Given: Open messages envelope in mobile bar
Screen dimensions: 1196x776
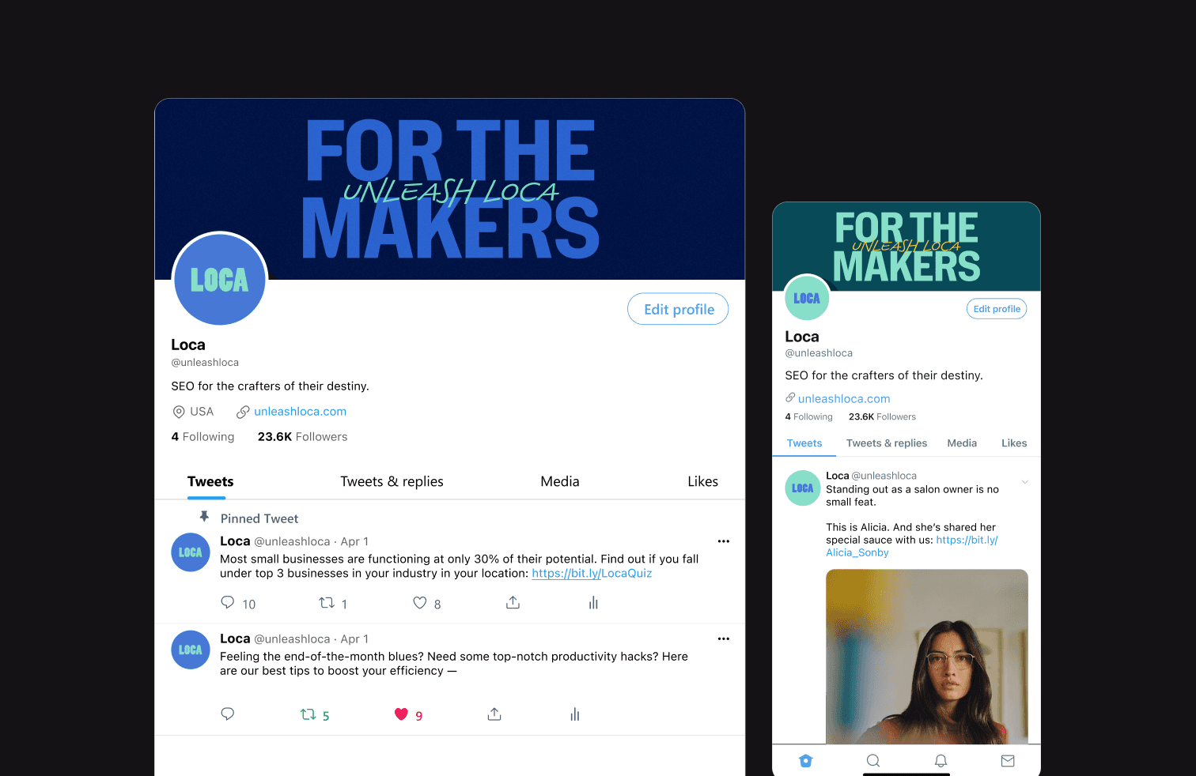Looking at the screenshot, I should point(1008,760).
